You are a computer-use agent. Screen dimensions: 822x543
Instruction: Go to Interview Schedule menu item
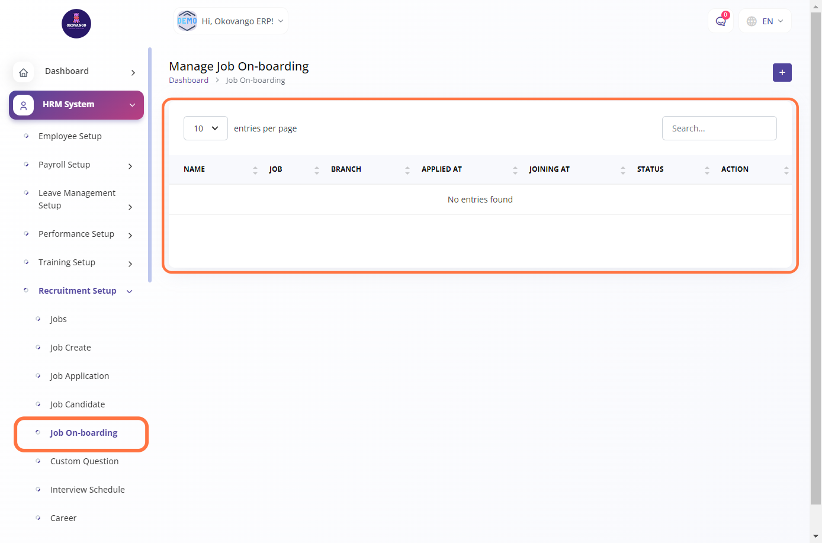(x=87, y=490)
